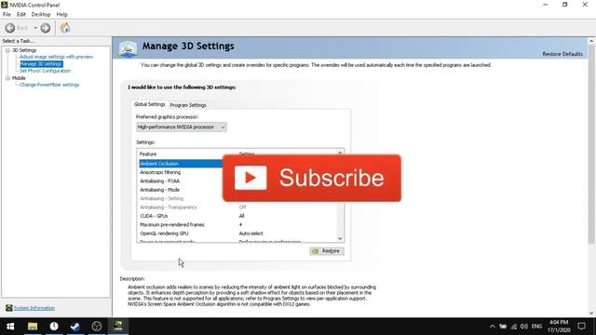596x335 pixels.
Task: Click the NVIDIA Control Panel taskbar icon
Action: click(118, 327)
